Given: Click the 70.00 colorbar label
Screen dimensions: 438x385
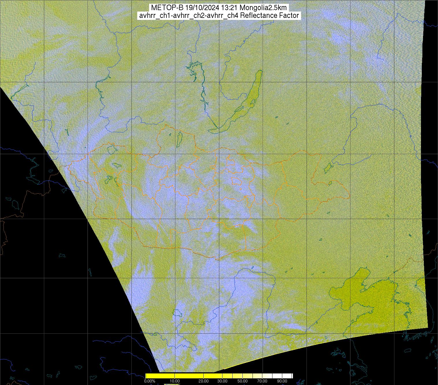Looking at the screenshot, I should (262, 381).
